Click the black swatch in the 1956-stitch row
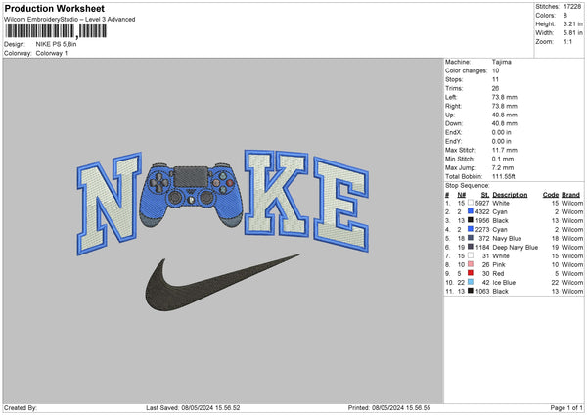The width and height of the screenshot is (587, 415). (471, 220)
